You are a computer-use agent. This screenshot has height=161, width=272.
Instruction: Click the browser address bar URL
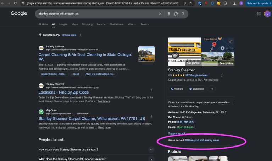click(103, 3)
